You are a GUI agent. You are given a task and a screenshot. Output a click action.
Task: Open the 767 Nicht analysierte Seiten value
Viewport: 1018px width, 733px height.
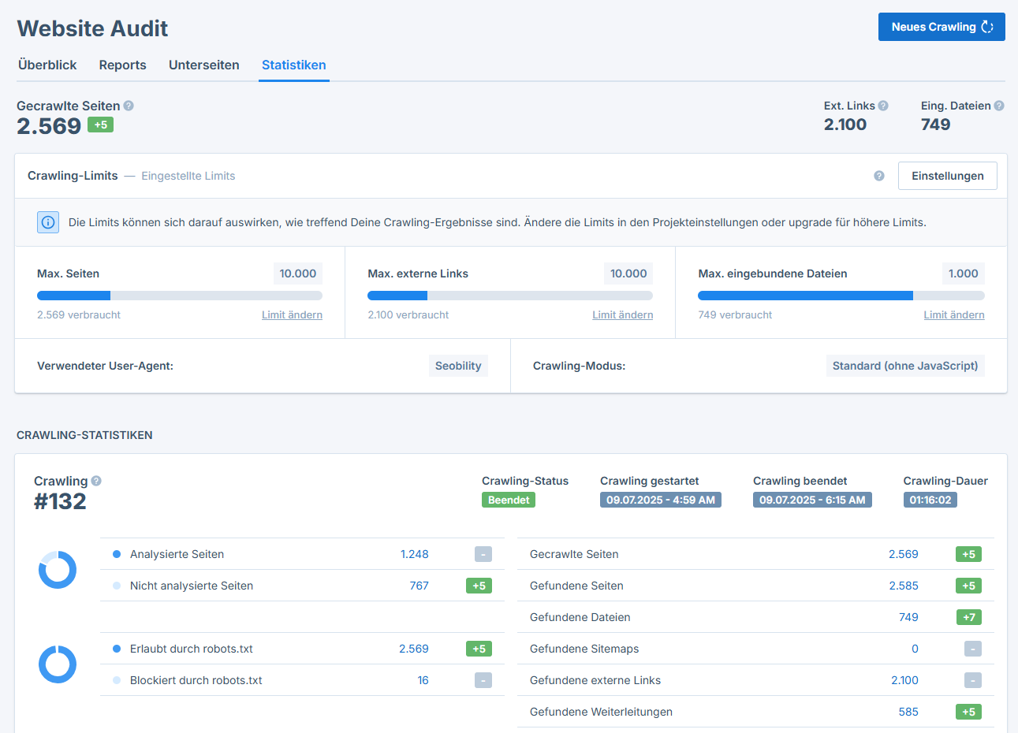click(x=420, y=586)
